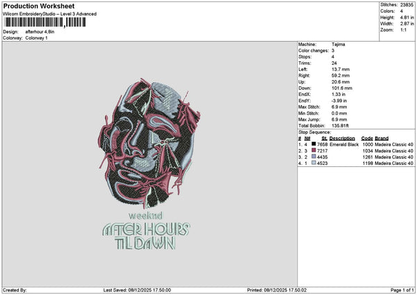Click the stitch count 7217
417x295 pixels.
[x=322, y=151]
